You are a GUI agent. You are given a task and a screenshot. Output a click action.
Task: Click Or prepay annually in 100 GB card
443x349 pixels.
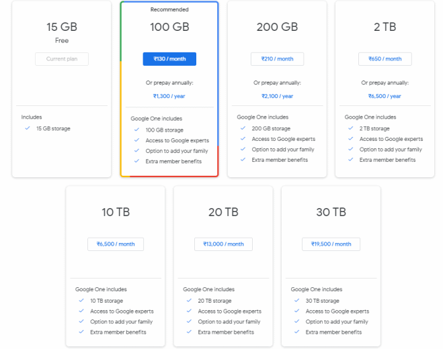tap(169, 83)
